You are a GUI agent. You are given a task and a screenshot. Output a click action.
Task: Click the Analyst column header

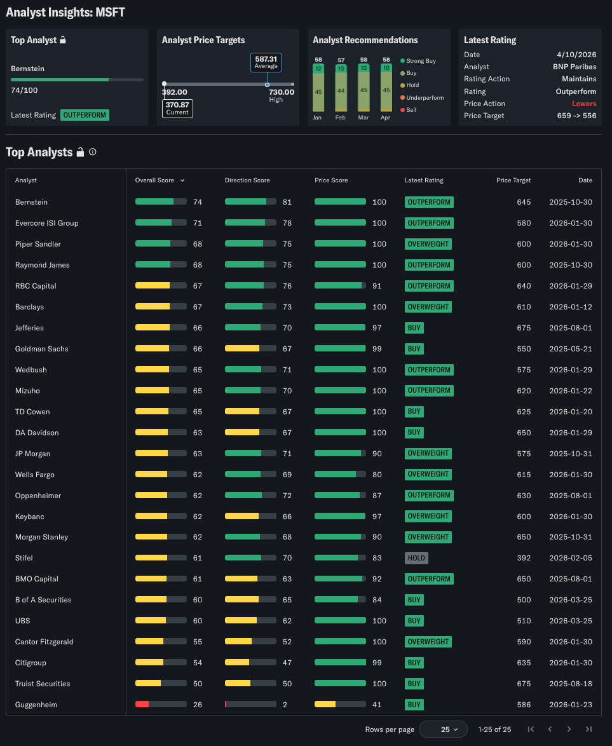pyautogui.click(x=25, y=180)
